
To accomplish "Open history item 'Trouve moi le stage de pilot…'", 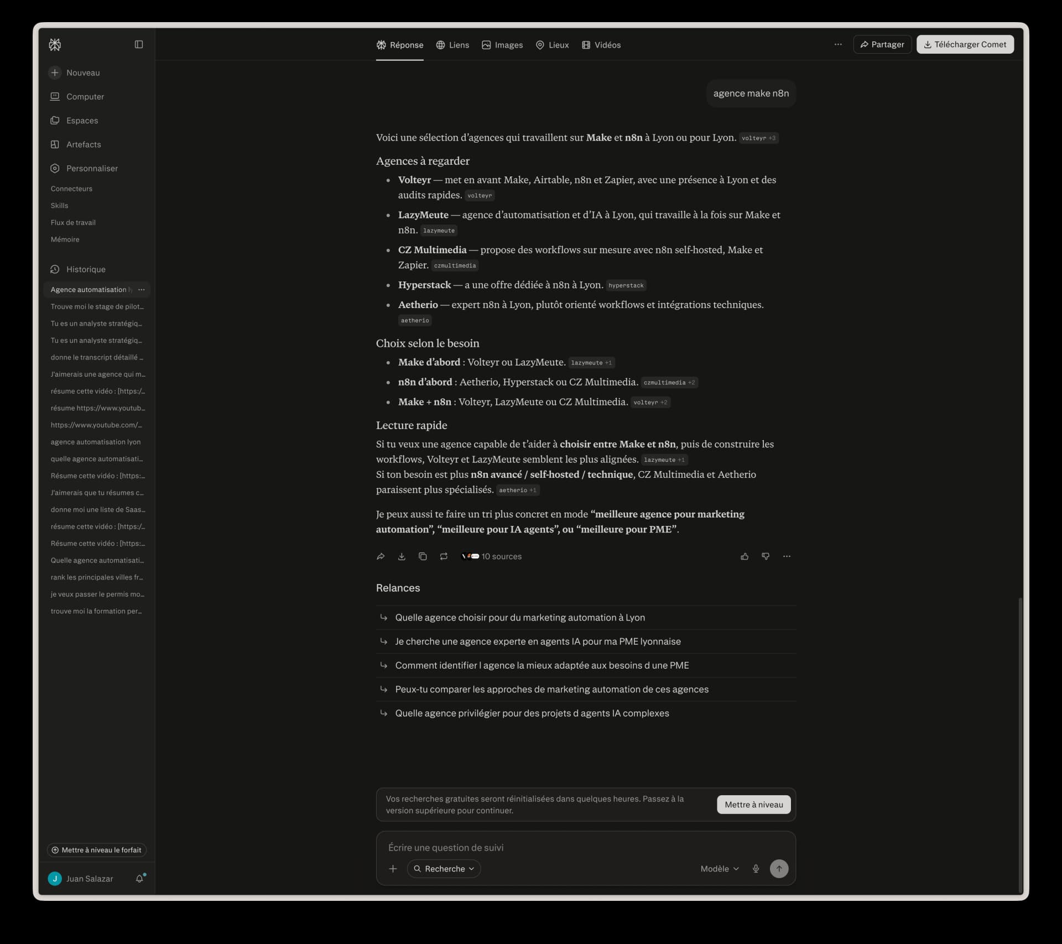I will coord(97,306).
